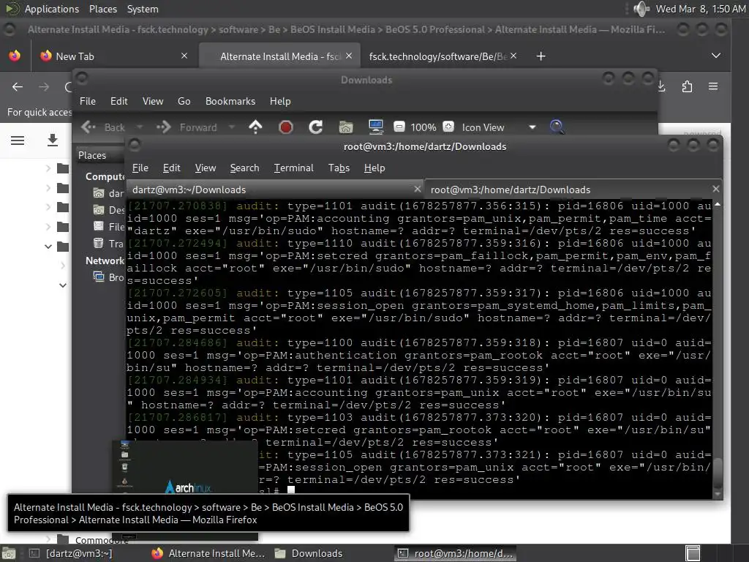Click the Firefox View pinned icon
This screenshot has height=562, width=749.
pos(15,56)
